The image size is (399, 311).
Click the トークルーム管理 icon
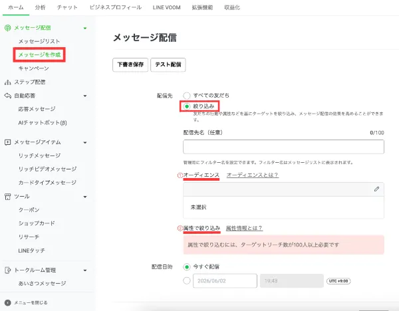(x=7, y=270)
